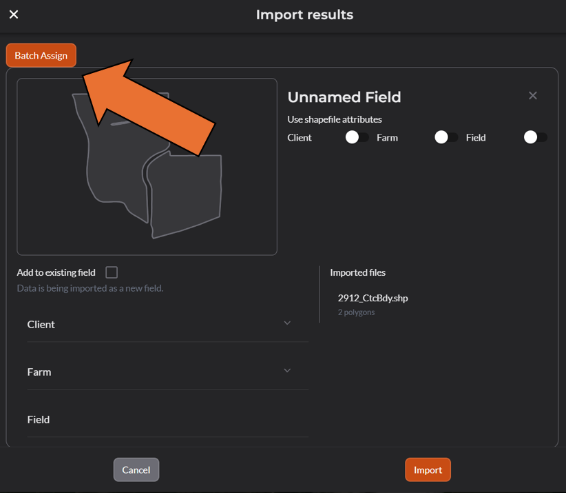Click into the Field name input
566x493 pixels.
[168, 420]
